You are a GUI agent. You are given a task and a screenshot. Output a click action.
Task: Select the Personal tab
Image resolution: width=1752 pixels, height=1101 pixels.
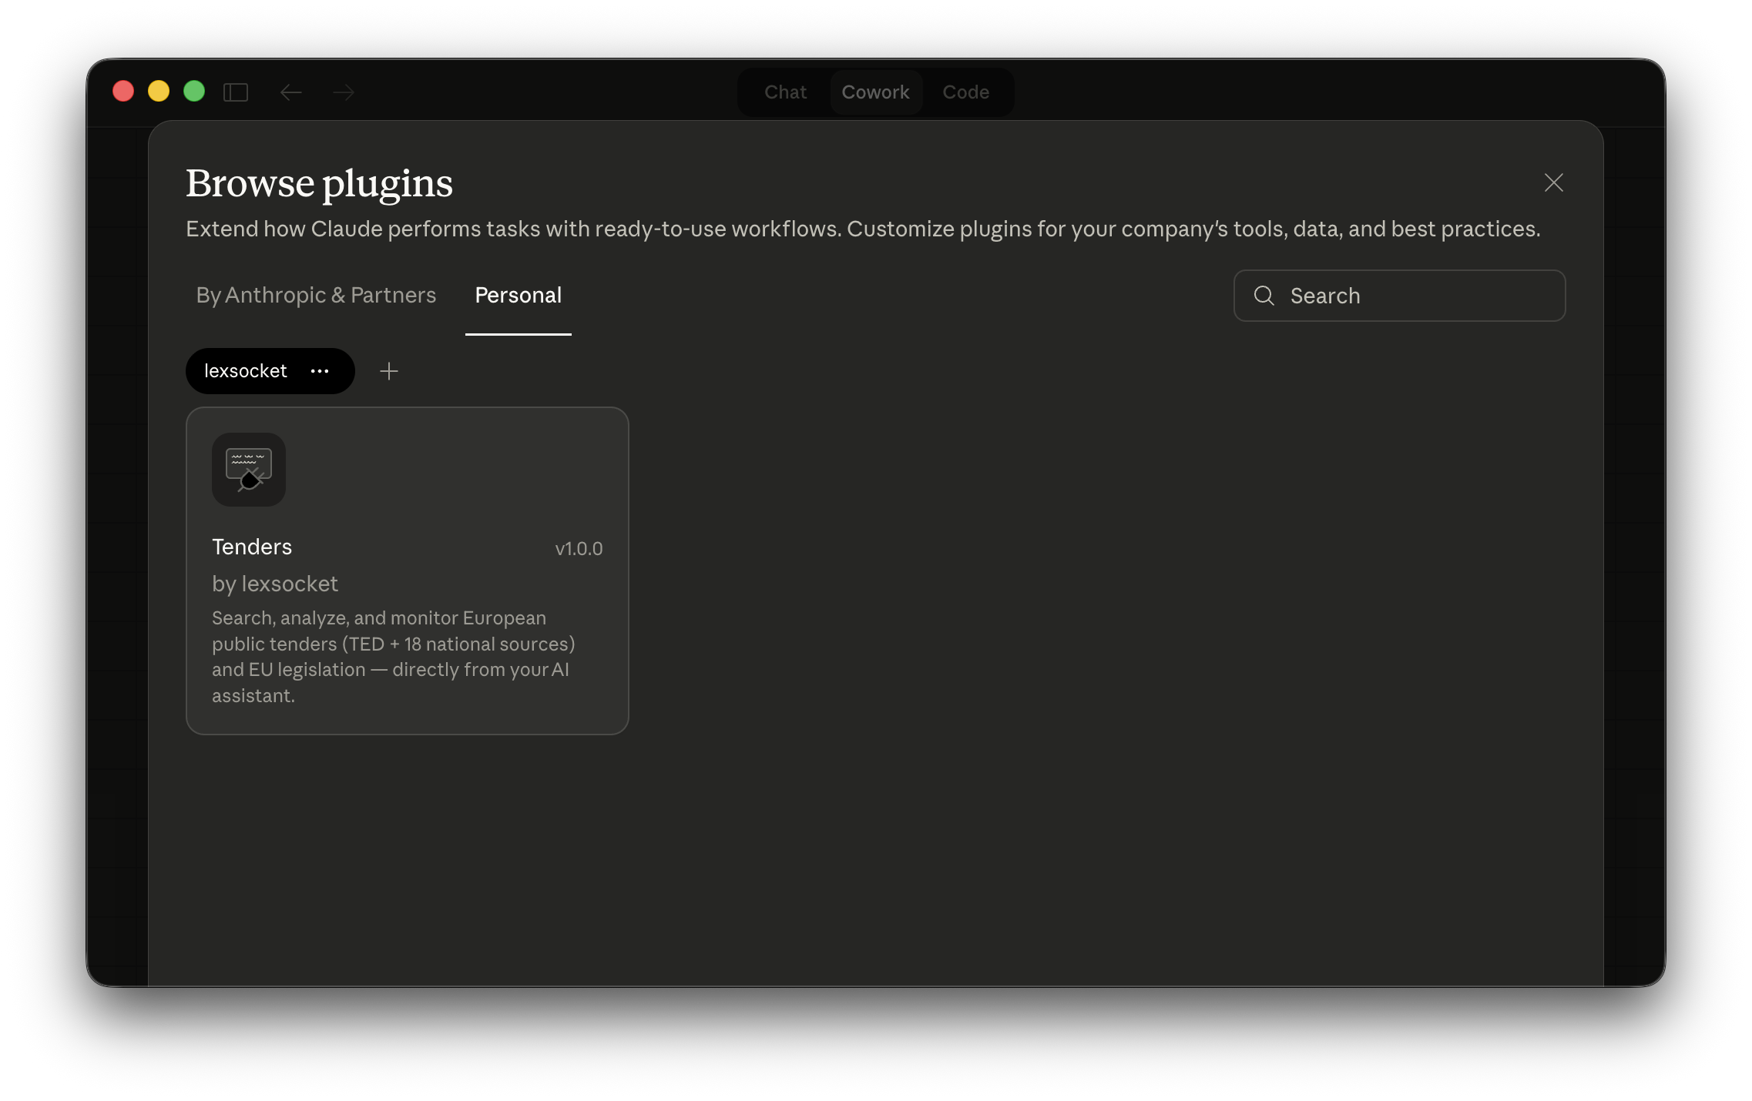[518, 295]
